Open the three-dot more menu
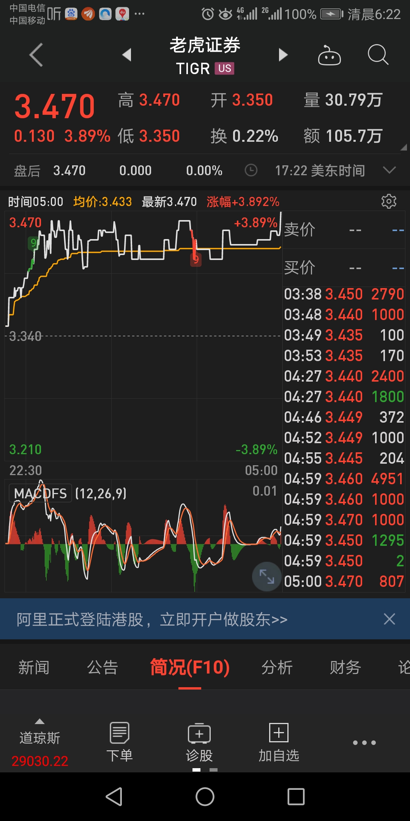The width and height of the screenshot is (410, 821). tap(364, 742)
